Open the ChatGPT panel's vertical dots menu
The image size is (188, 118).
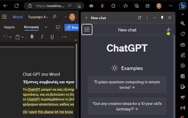click(x=147, y=18)
